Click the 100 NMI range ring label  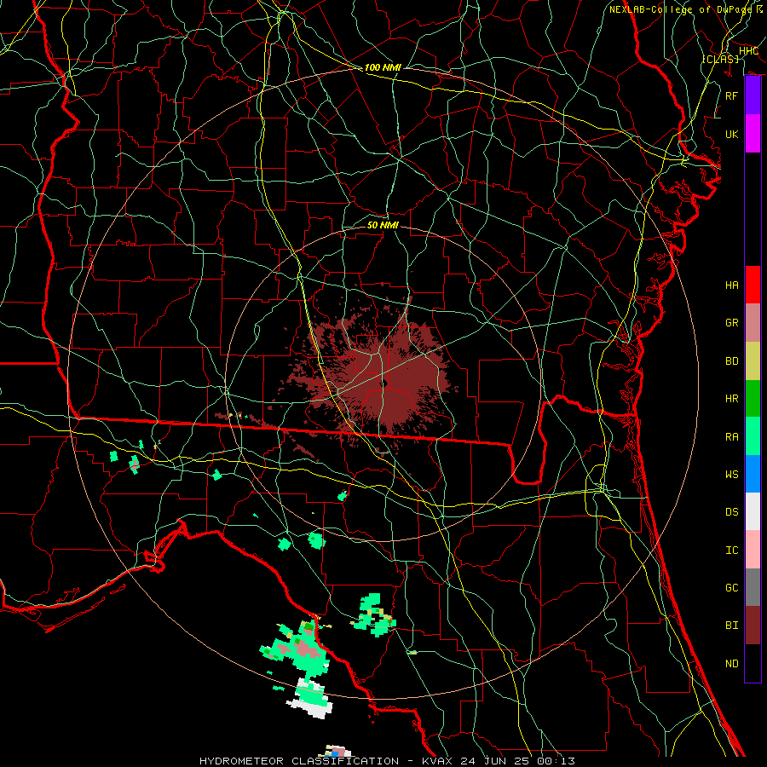(x=383, y=67)
